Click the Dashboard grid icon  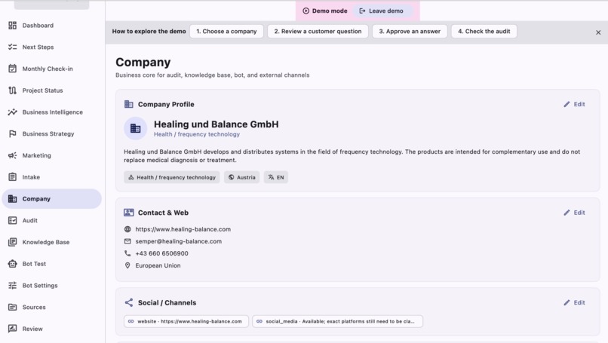pyautogui.click(x=12, y=26)
